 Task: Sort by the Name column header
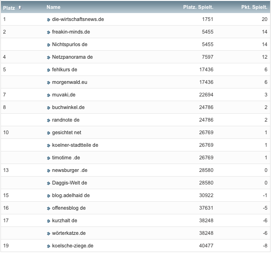54,7
